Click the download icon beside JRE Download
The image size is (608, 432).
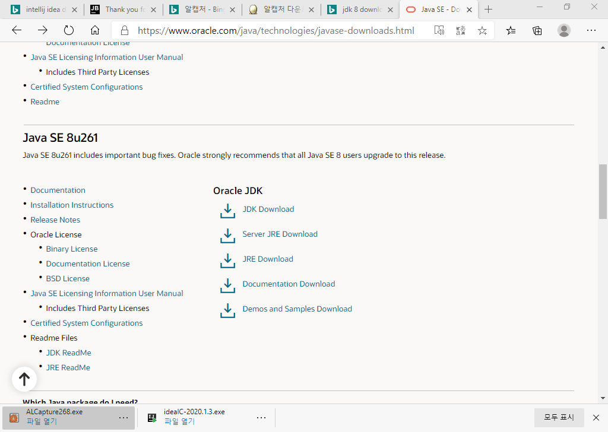point(227,261)
